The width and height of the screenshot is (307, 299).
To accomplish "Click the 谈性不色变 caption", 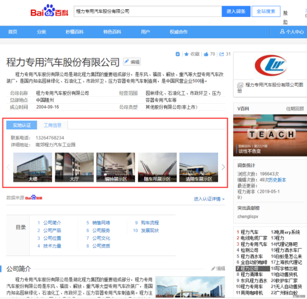I will 250,151.
